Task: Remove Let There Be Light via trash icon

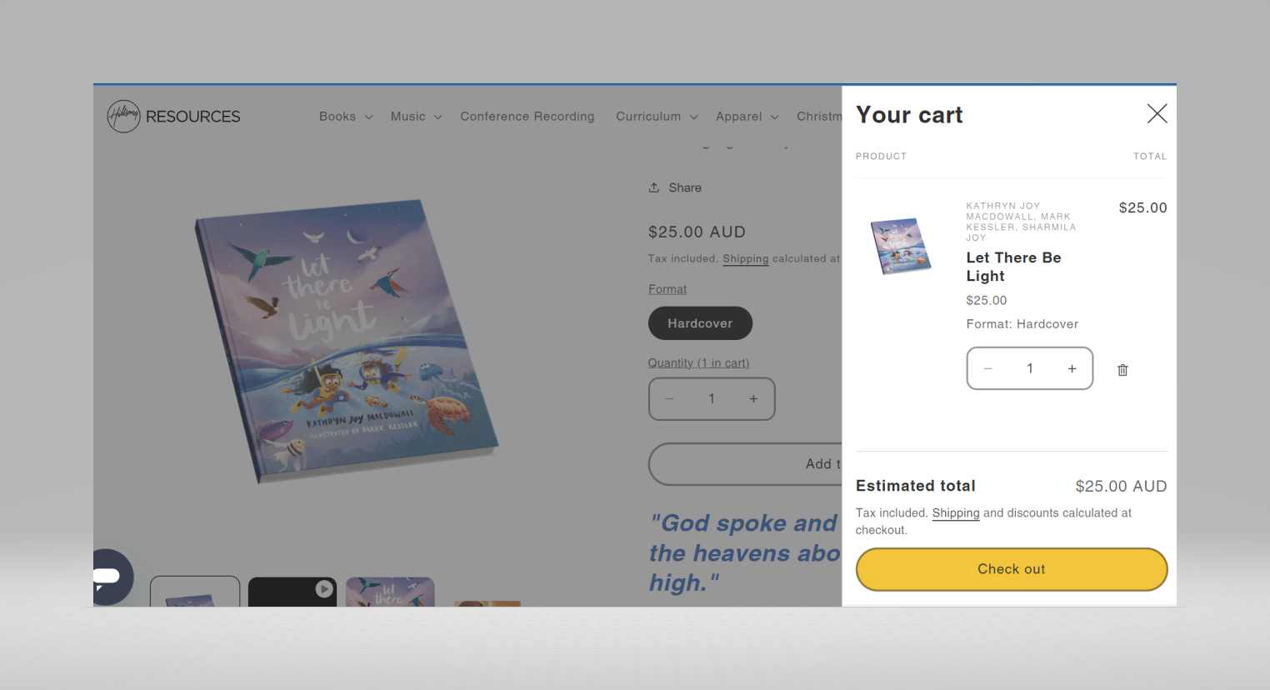Action: (1122, 370)
